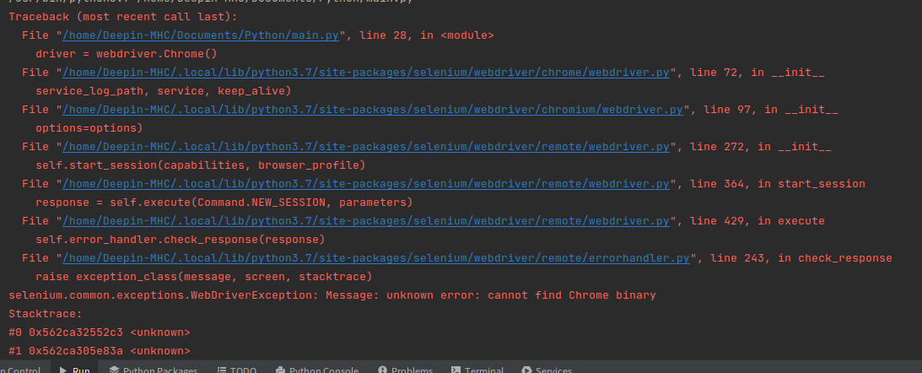This screenshot has height=373, width=922.
Task: Click 'line 429, in execute' text
Action: (758, 220)
